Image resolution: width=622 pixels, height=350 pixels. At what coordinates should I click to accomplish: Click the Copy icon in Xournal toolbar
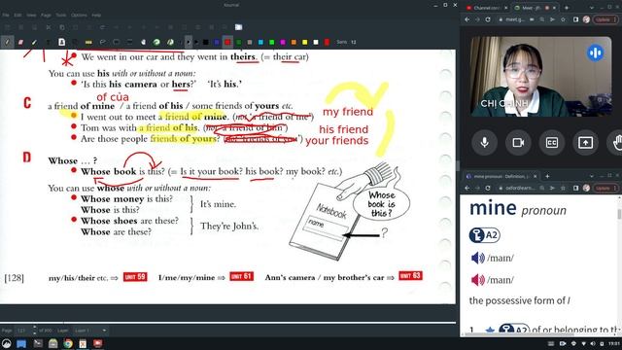click(x=62, y=27)
